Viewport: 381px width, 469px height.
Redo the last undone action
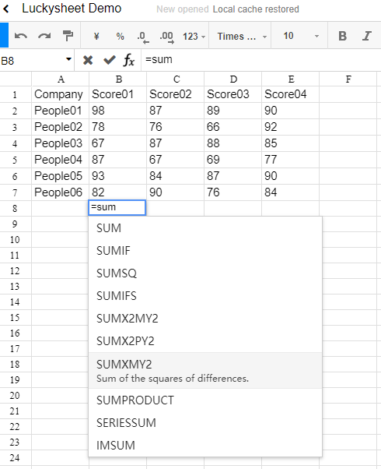[x=44, y=36]
